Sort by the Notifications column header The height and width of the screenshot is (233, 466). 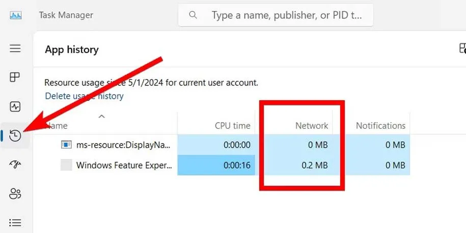click(380, 126)
